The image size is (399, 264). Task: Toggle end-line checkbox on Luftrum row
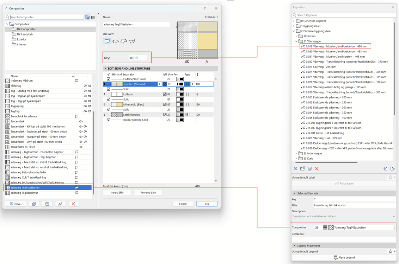pos(165,94)
